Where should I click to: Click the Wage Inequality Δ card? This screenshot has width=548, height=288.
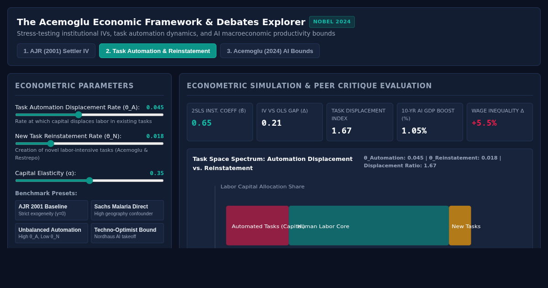pos(500,122)
